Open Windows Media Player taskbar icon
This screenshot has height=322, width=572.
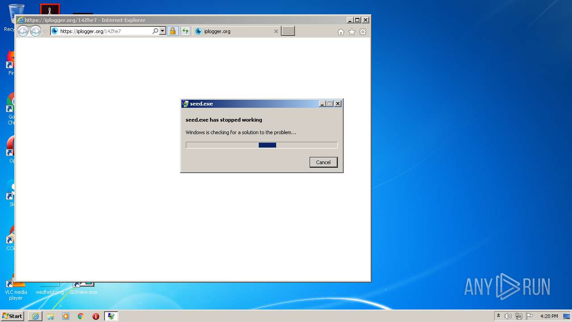pos(66,316)
